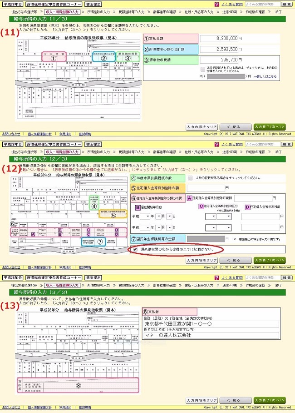Open お問い合わせ footer link on page 3/3
This screenshot has width=295, height=413.
coord(11,408)
